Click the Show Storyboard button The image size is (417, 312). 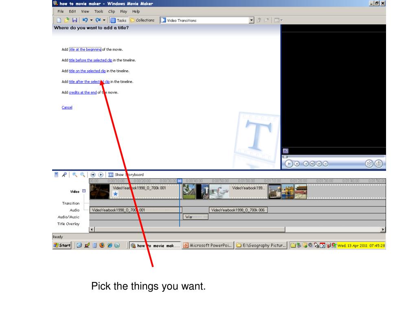click(x=126, y=175)
